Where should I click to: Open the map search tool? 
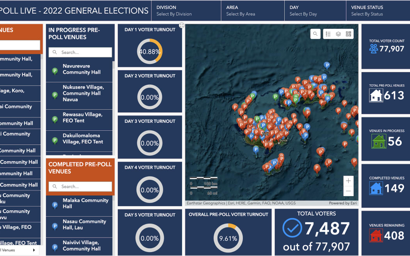(x=315, y=34)
